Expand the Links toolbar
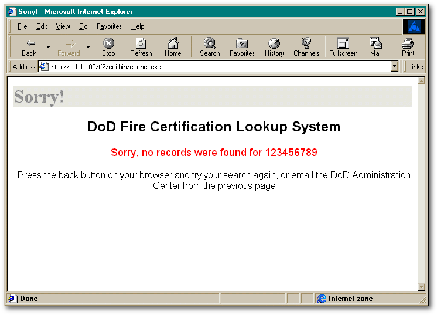437x315 pixels. (x=415, y=67)
